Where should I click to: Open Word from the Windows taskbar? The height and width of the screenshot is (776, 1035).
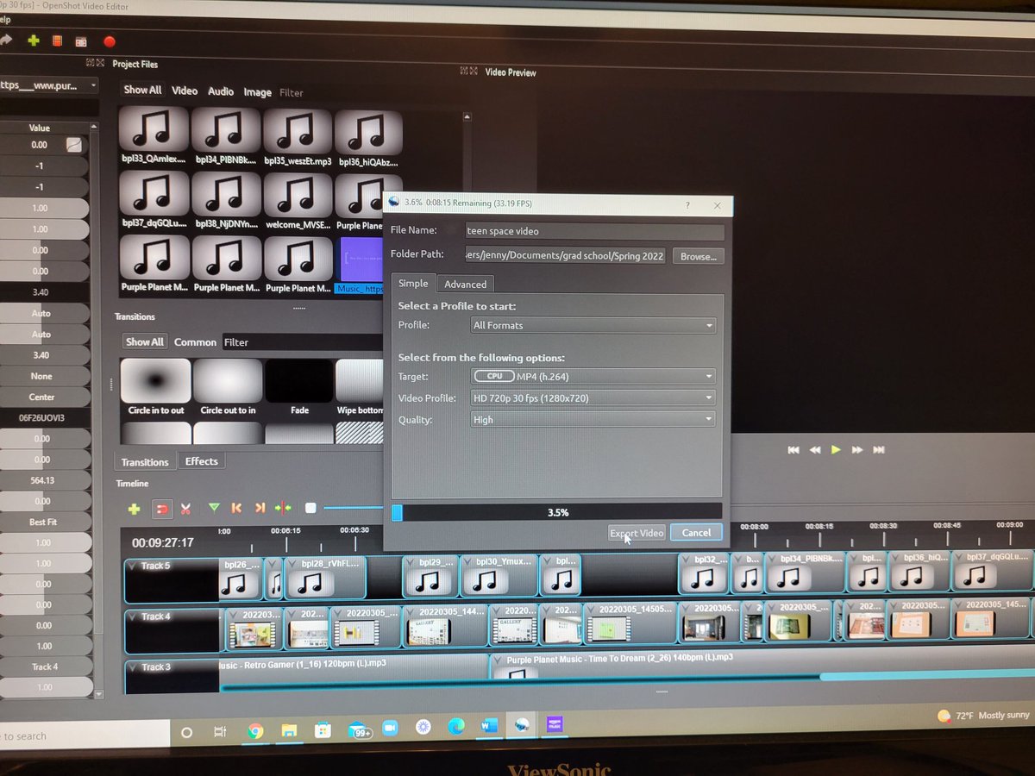[489, 726]
